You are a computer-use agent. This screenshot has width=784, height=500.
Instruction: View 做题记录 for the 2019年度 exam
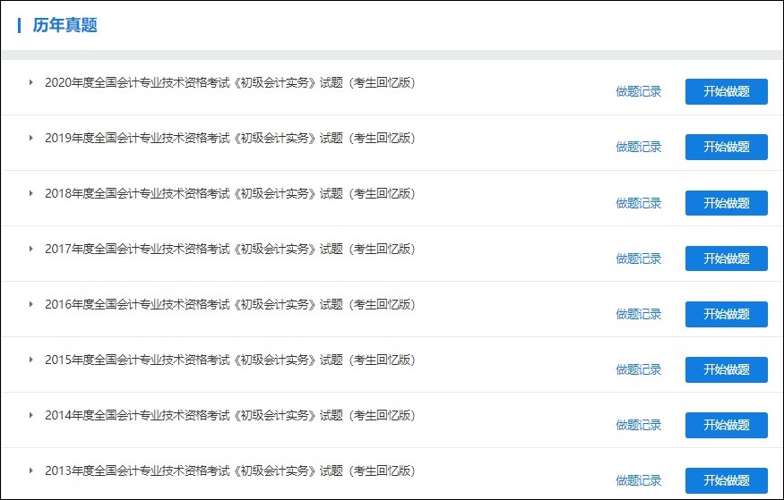tap(639, 147)
